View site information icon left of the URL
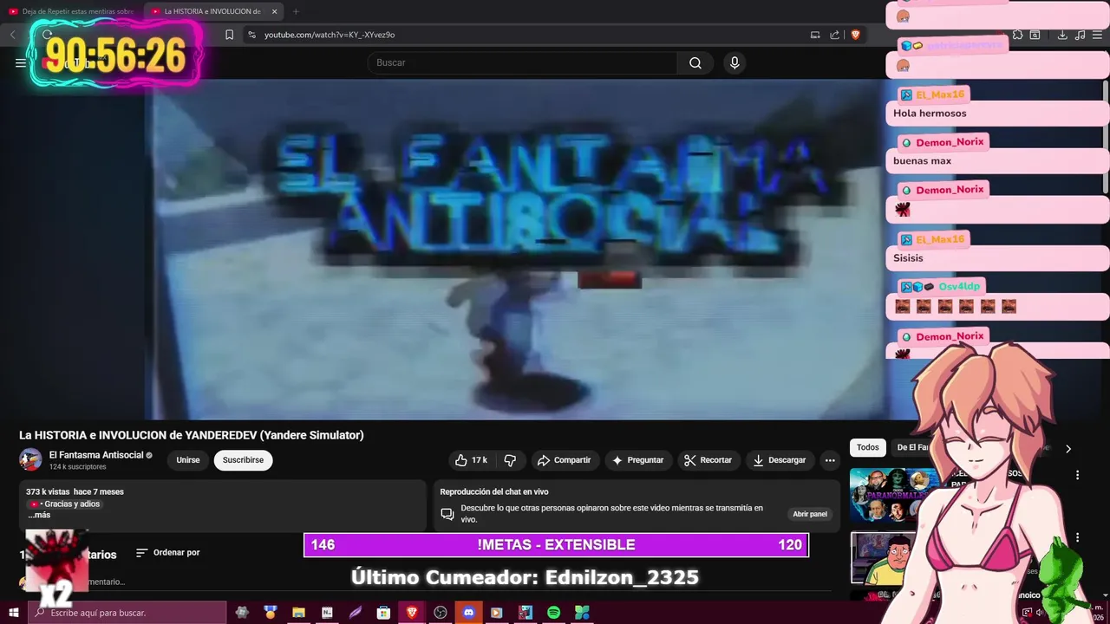 click(x=251, y=35)
